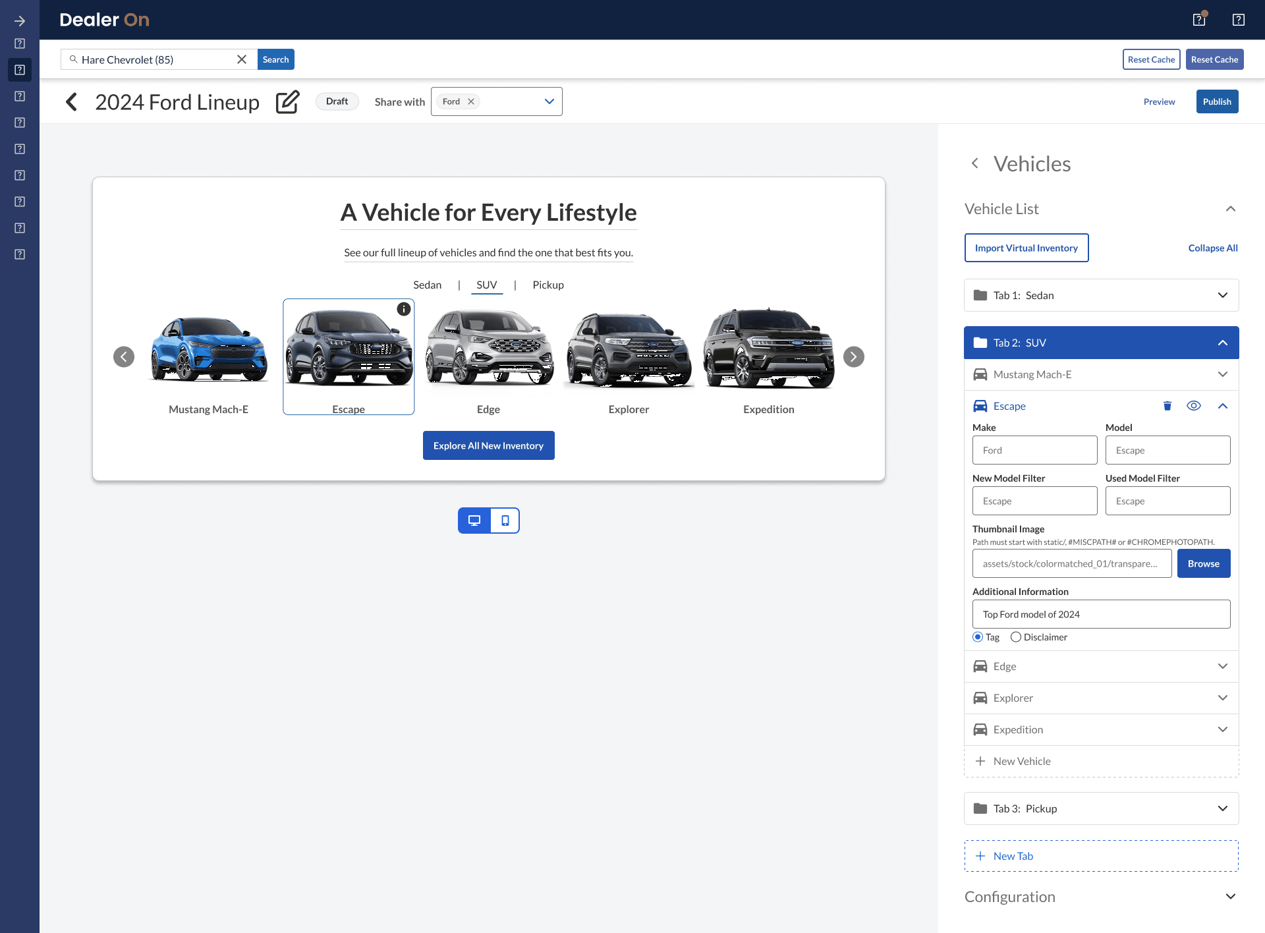Expand Tab 3: Pickup
Image resolution: width=1265 pixels, height=933 pixels.
click(1223, 808)
